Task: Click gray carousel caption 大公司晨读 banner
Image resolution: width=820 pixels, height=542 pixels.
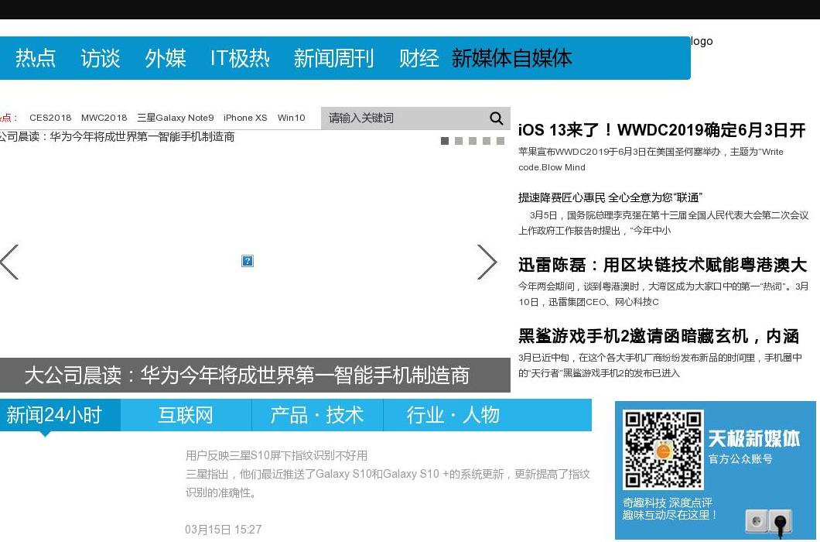Action: pos(255,375)
